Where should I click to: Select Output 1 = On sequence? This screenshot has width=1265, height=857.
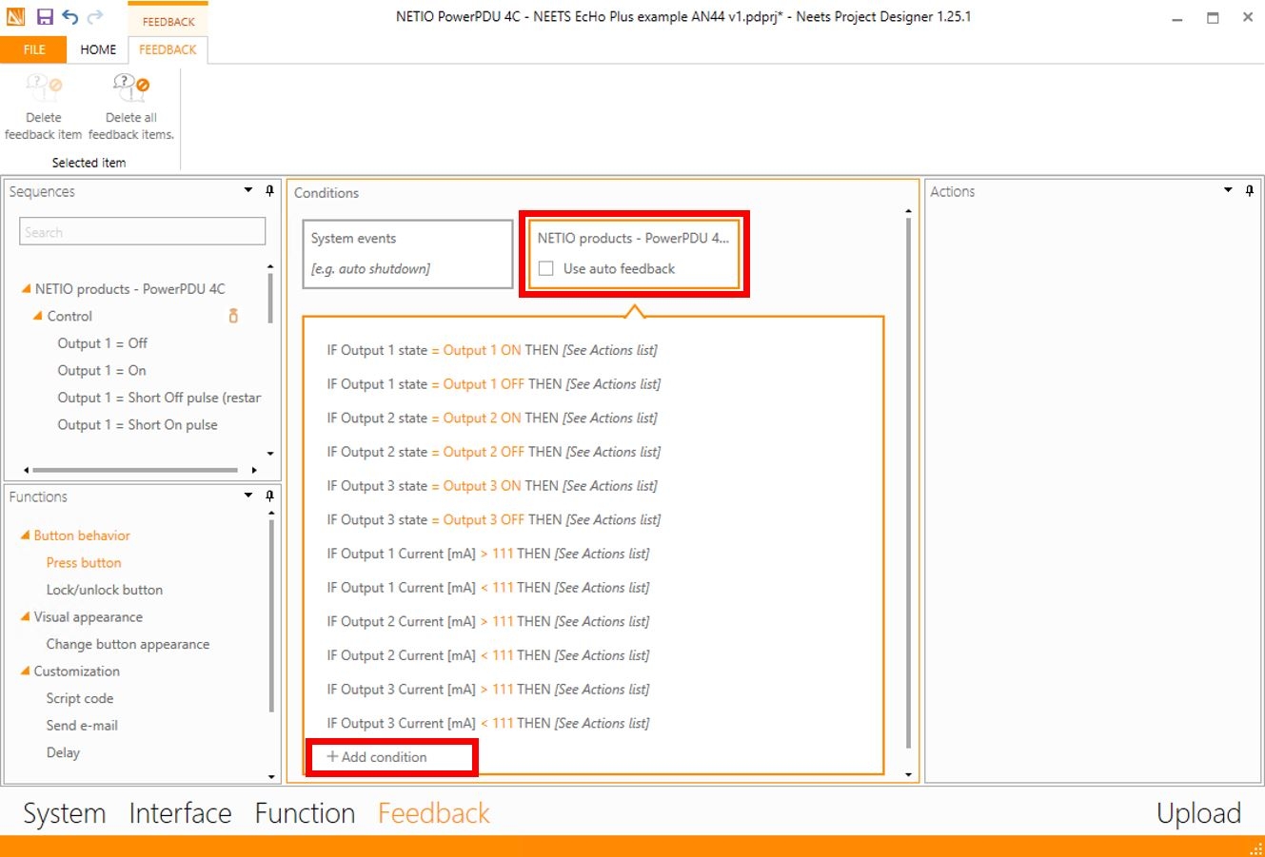tap(102, 371)
